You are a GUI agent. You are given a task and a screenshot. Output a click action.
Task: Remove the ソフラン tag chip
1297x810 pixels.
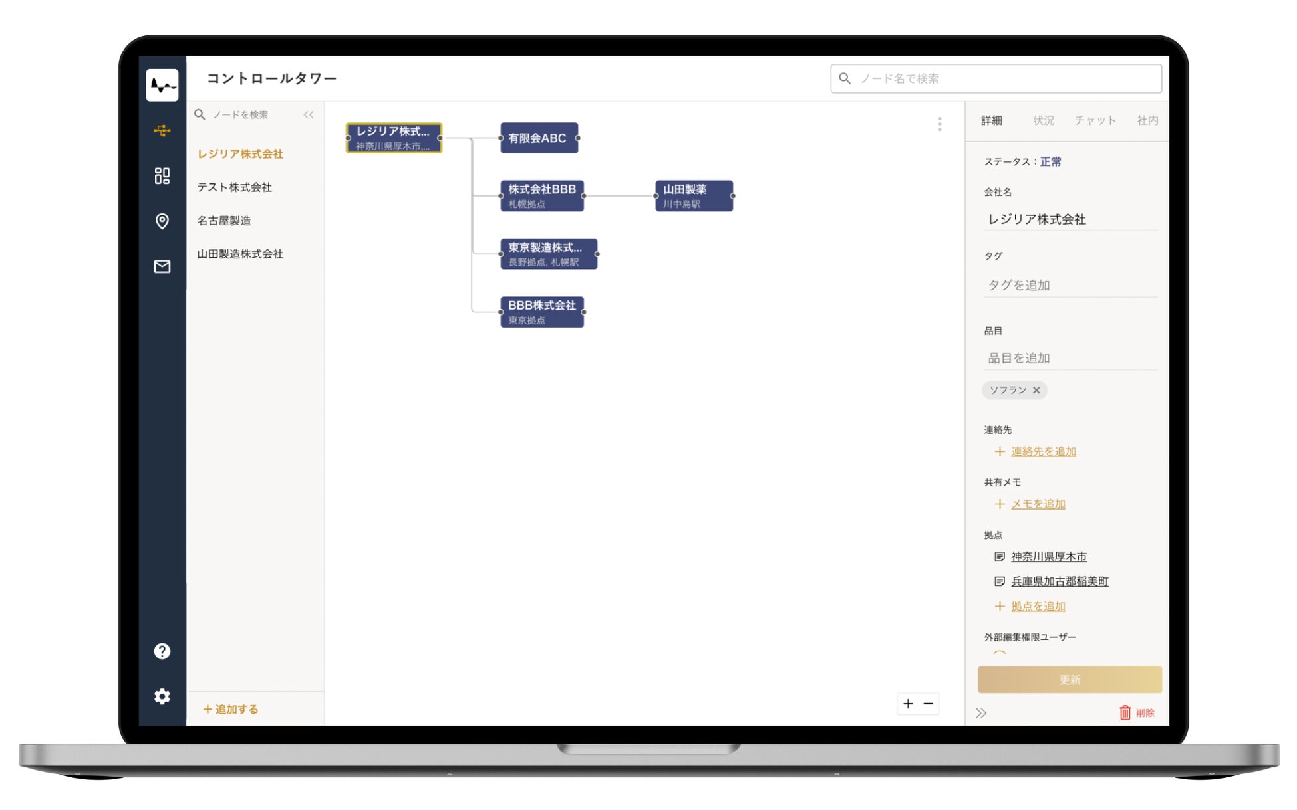tap(1036, 390)
